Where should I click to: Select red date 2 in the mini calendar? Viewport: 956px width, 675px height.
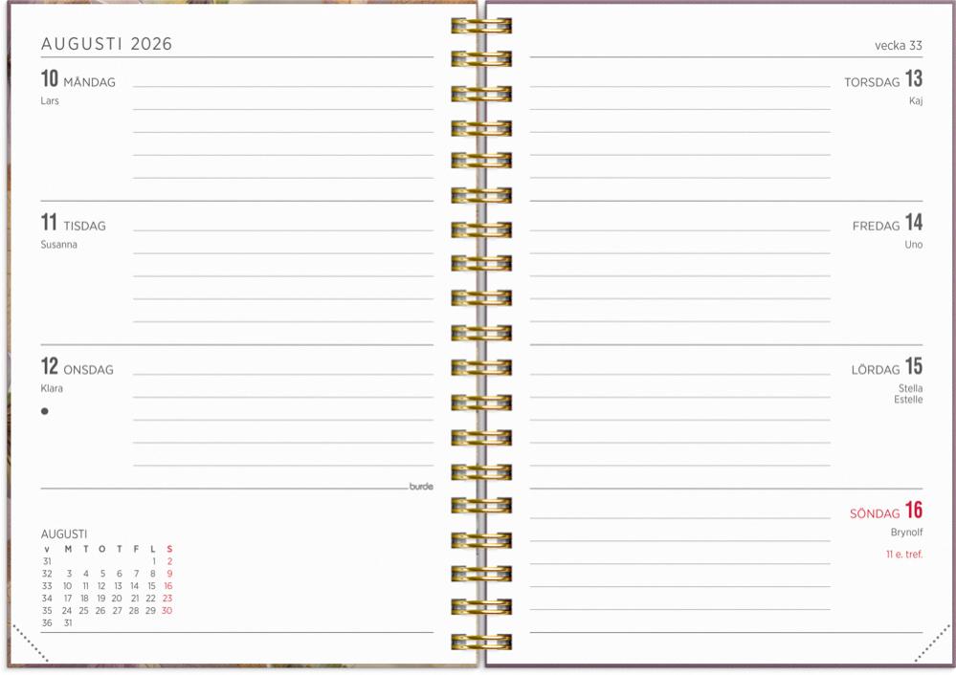coord(170,561)
